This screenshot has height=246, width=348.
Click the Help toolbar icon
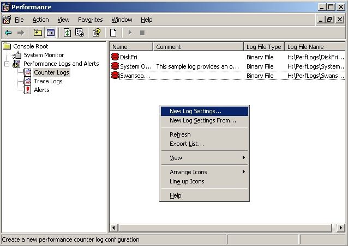coord(97,33)
